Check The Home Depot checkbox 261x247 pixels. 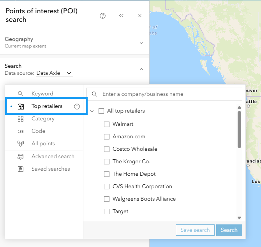tap(107, 174)
